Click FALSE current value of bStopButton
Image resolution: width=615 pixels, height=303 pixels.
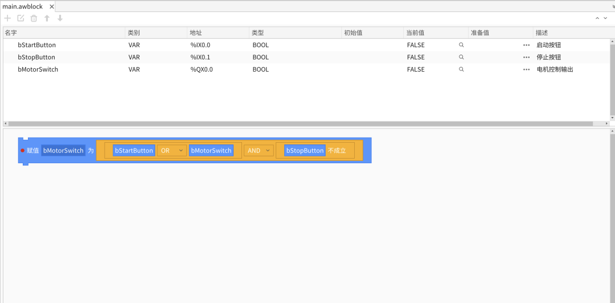point(416,57)
